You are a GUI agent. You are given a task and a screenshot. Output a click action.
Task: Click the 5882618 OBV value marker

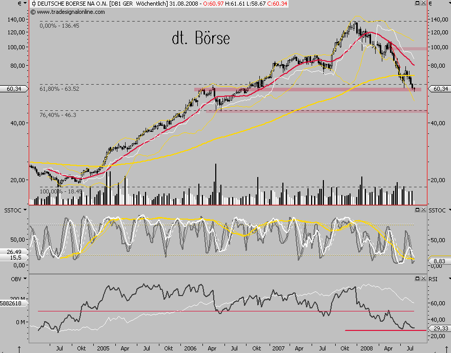coord(13,303)
